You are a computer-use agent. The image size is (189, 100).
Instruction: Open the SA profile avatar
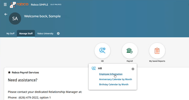(15, 19)
